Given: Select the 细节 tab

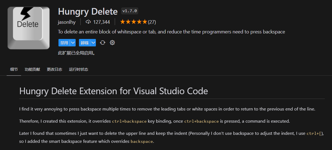Looking at the screenshot, I should point(14,69).
